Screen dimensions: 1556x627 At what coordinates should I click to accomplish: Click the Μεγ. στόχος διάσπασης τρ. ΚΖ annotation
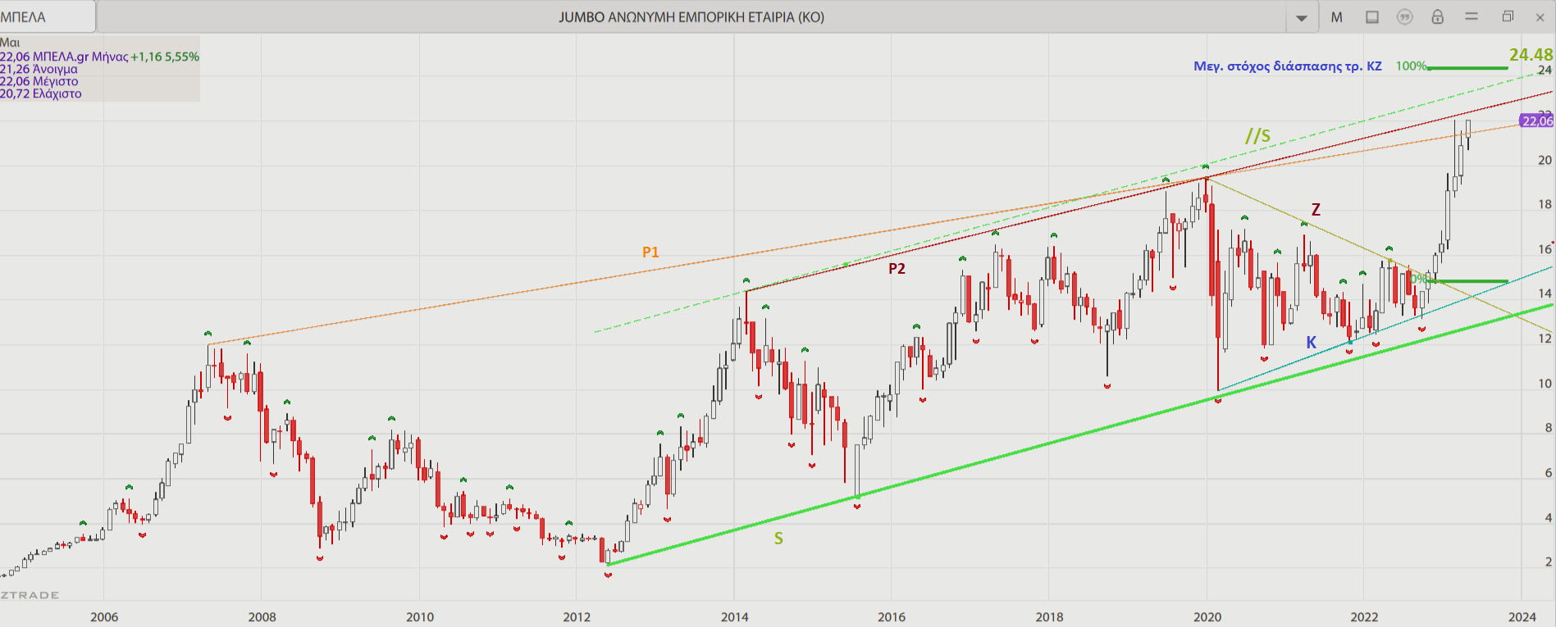pyautogui.click(x=1288, y=66)
